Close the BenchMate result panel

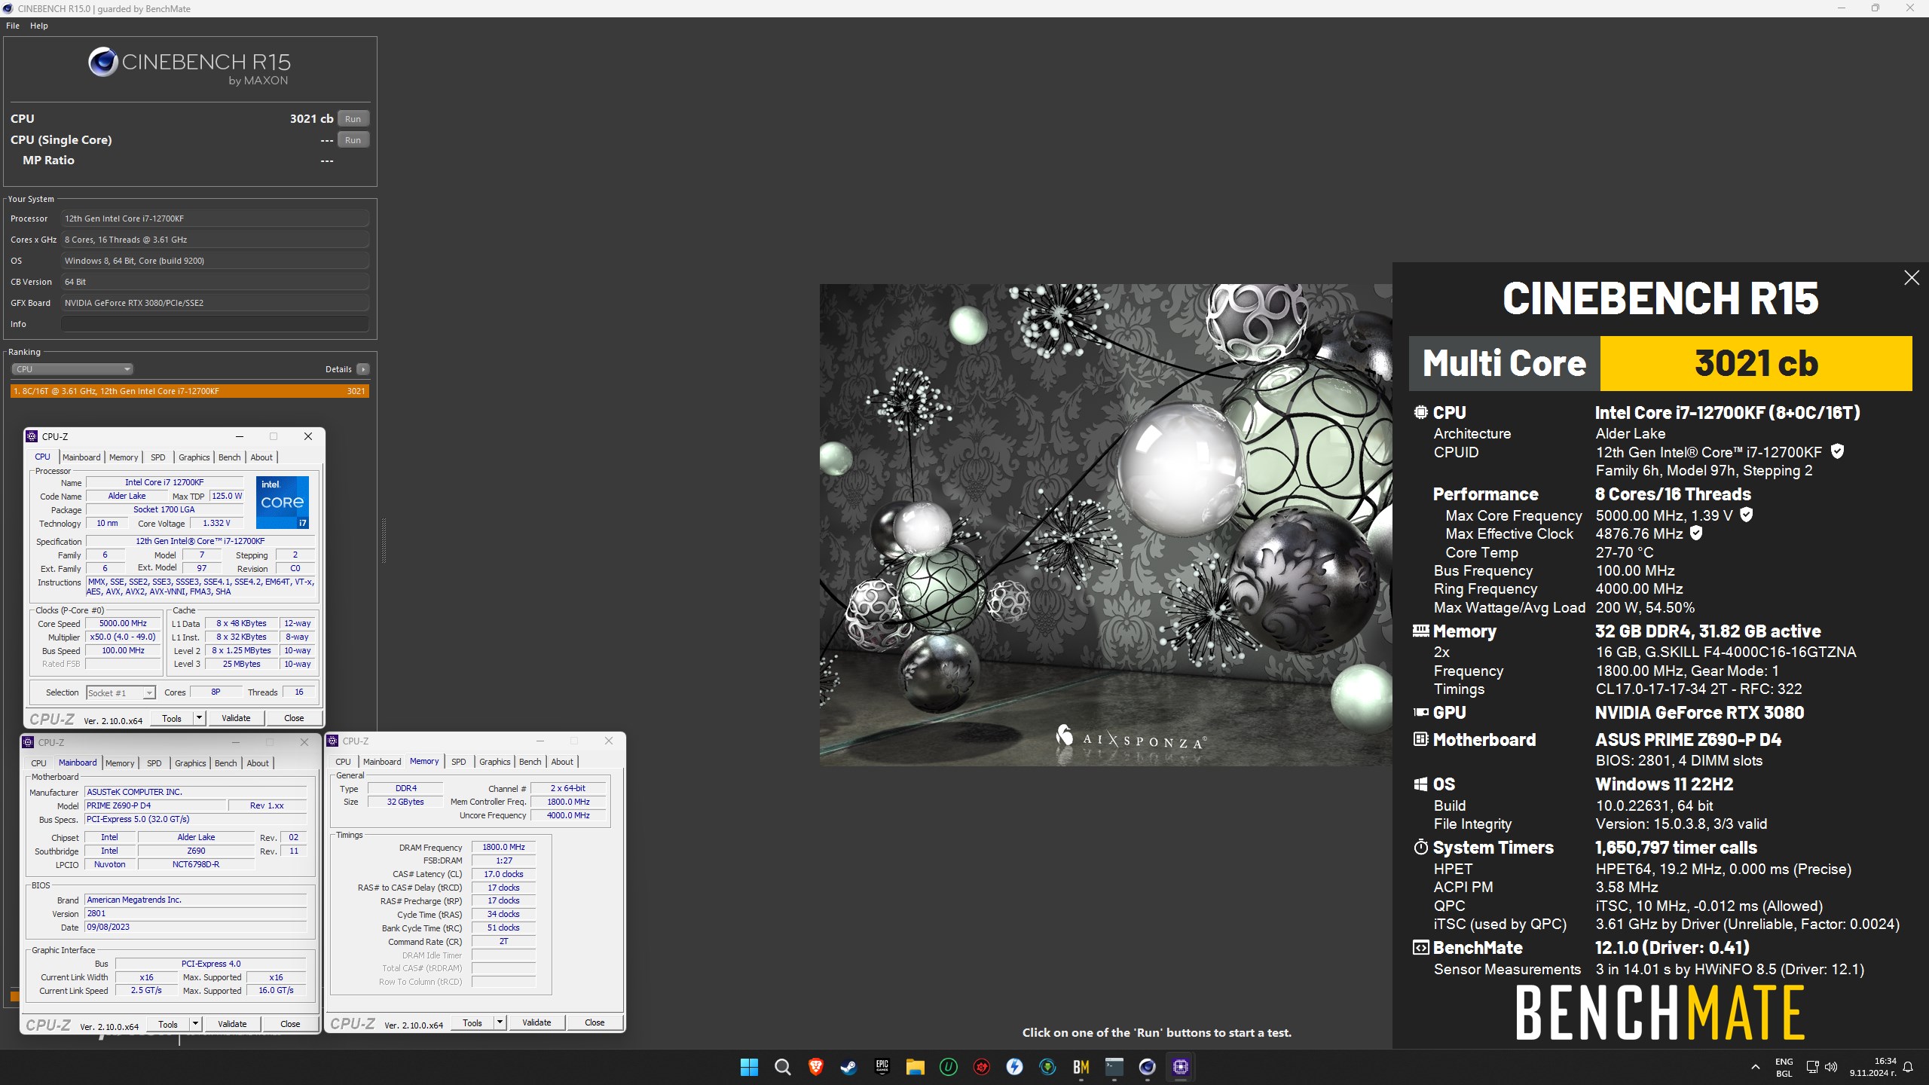tap(1912, 278)
